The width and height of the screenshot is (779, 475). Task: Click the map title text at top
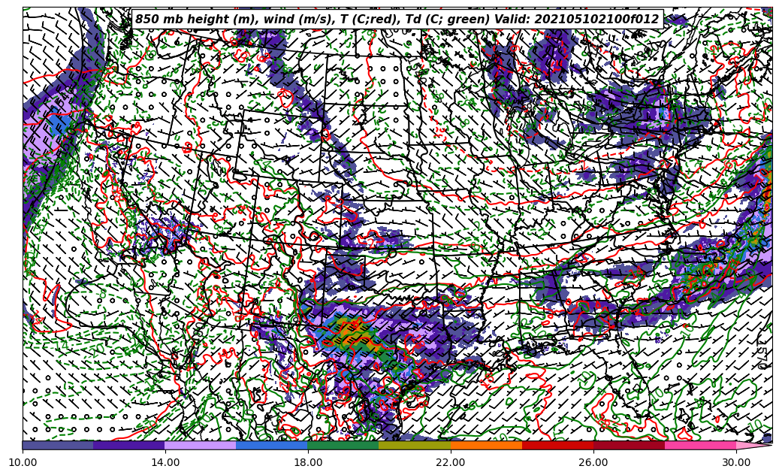pyautogui.click(x=397, y=20)
